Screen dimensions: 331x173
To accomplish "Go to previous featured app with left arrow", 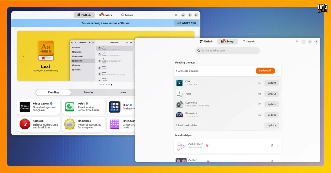I will pyautogui.click(x=23, y=56).
